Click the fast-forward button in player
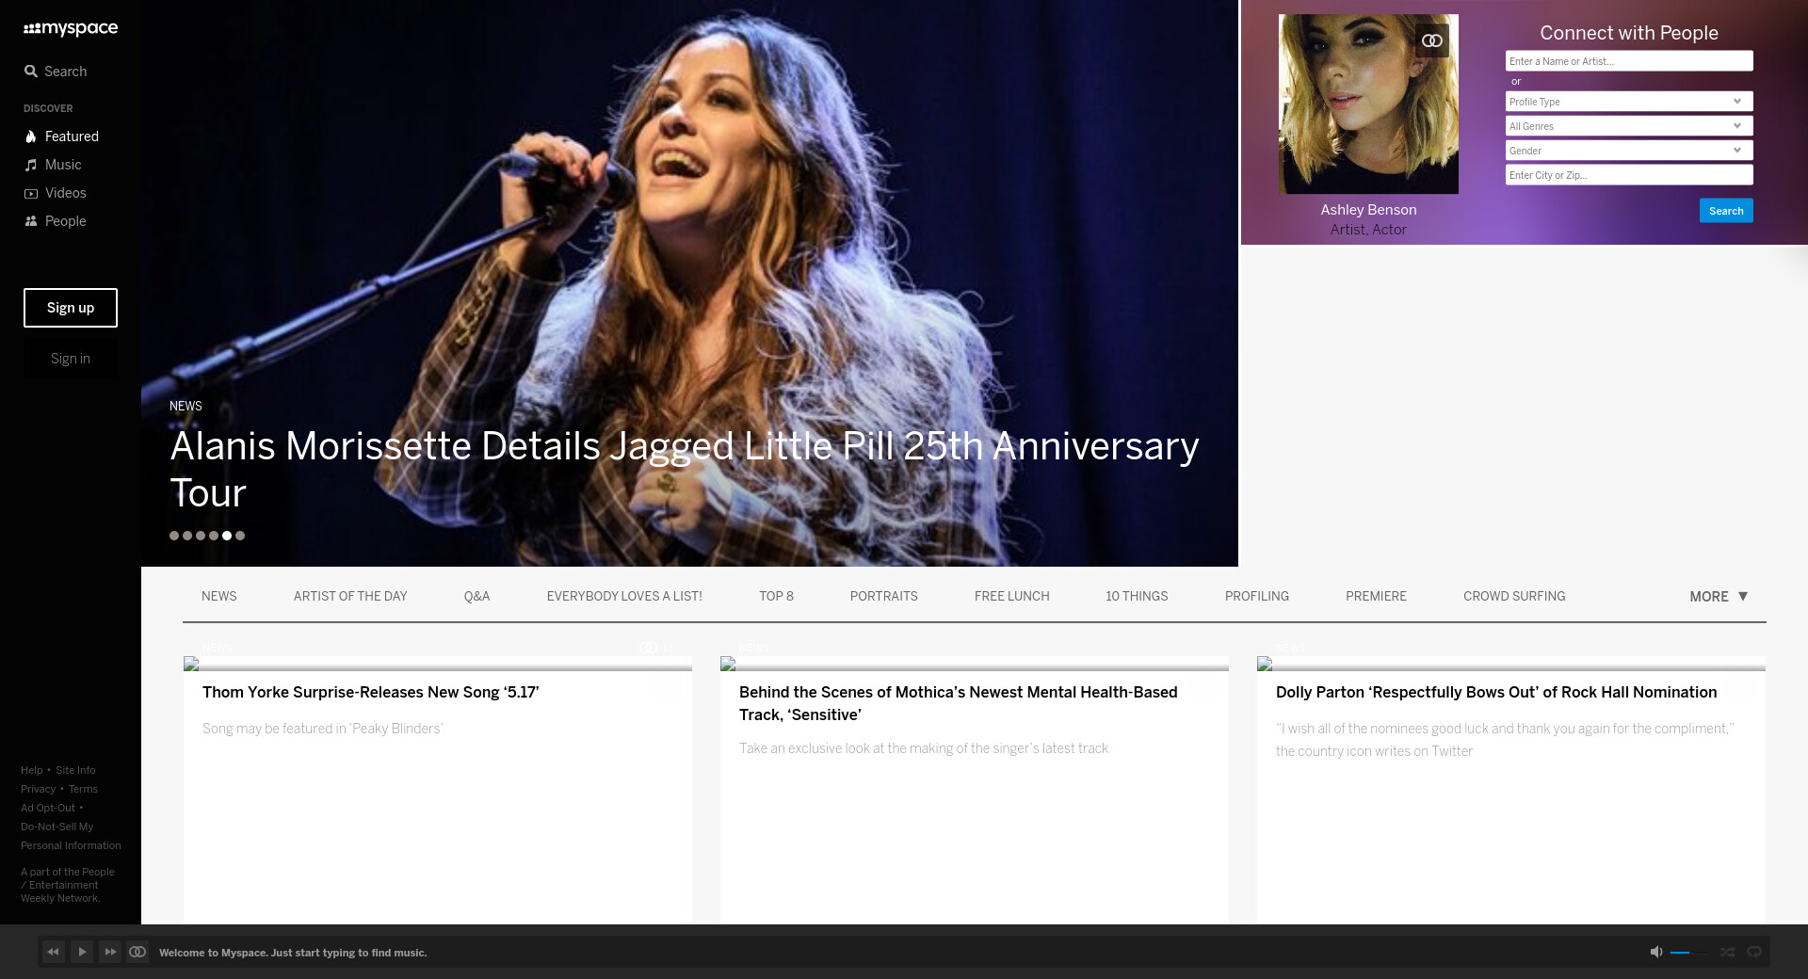 click(x=110, y=953)
